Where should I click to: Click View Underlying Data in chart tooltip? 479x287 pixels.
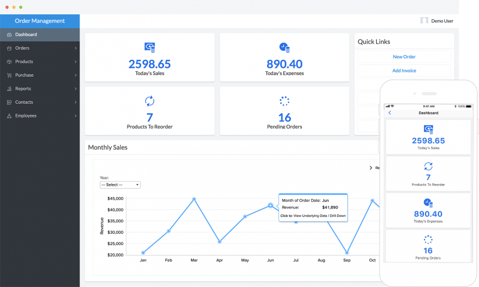313,215
